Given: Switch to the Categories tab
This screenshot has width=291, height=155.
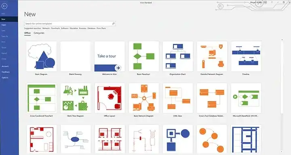Looking at the screenshot, I should coord(39,33).
